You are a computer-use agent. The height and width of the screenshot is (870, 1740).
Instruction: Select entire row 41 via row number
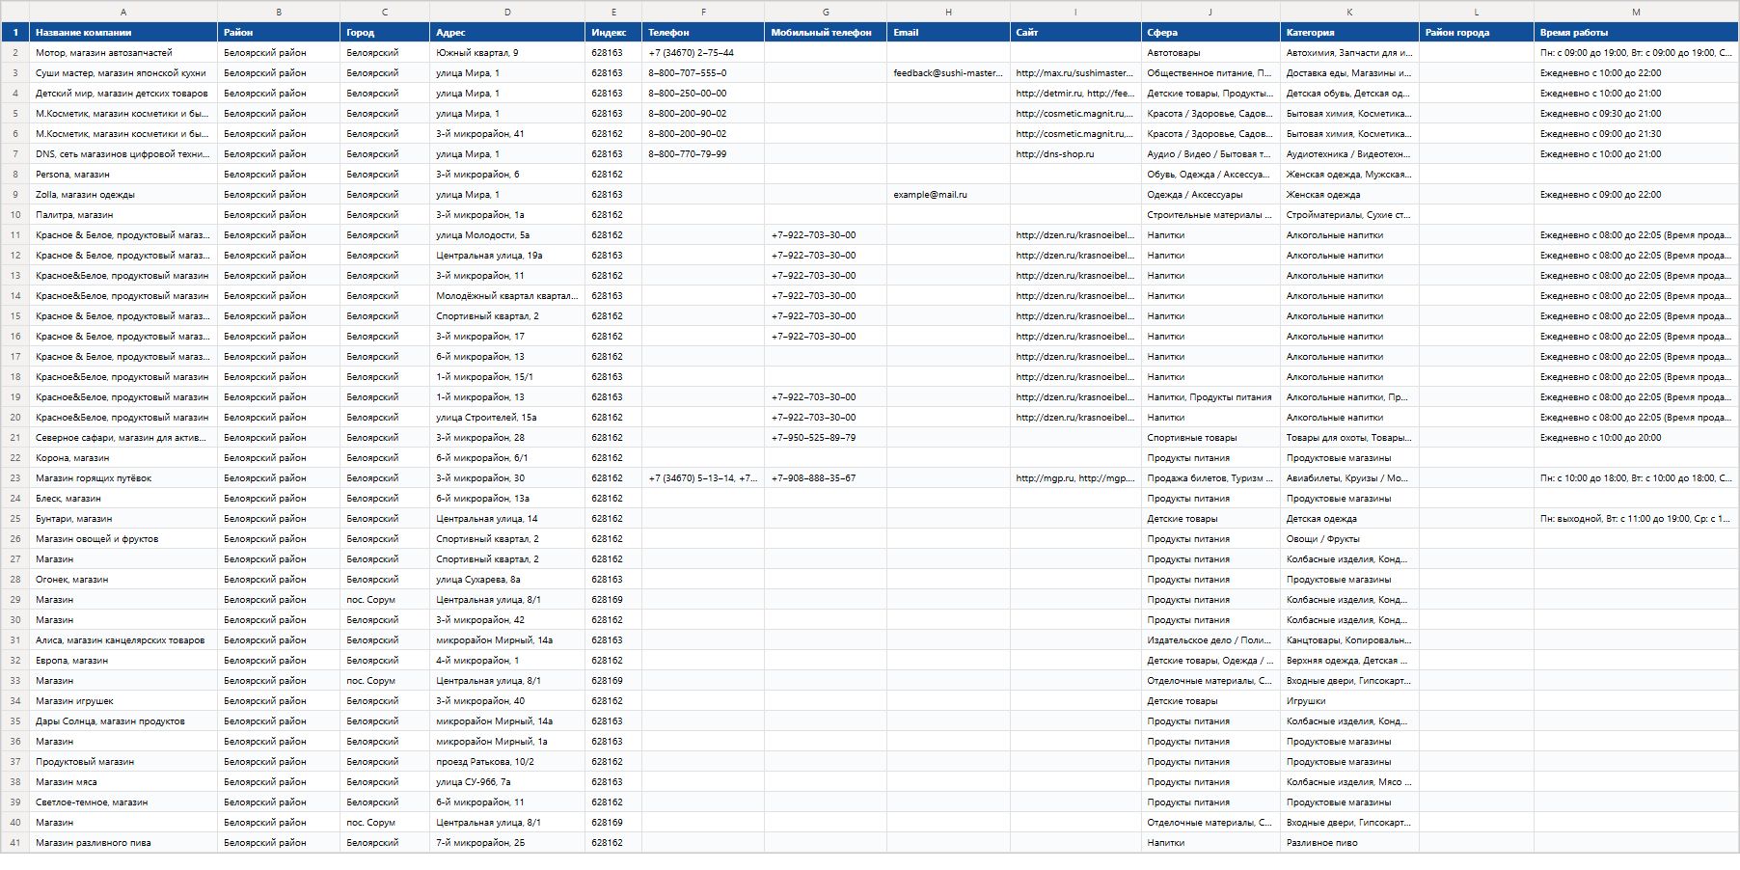14,843
